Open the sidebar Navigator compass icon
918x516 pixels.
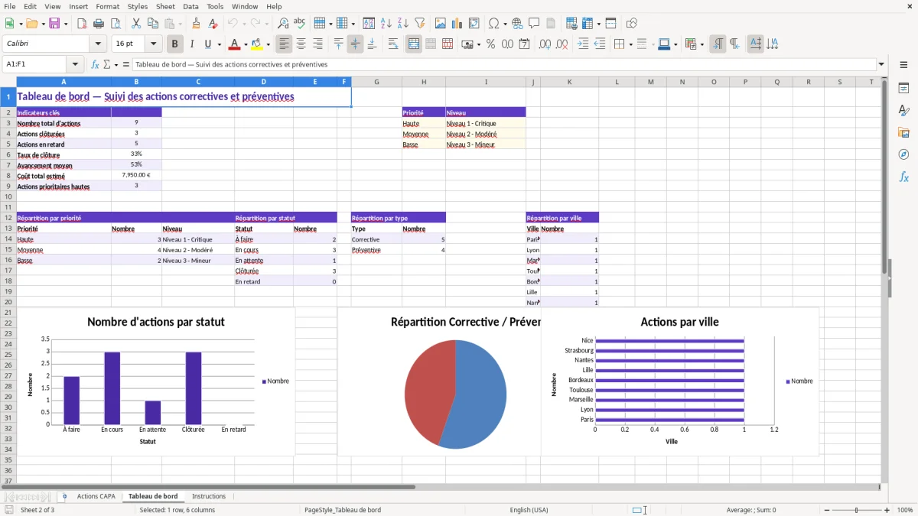point(903,154)
